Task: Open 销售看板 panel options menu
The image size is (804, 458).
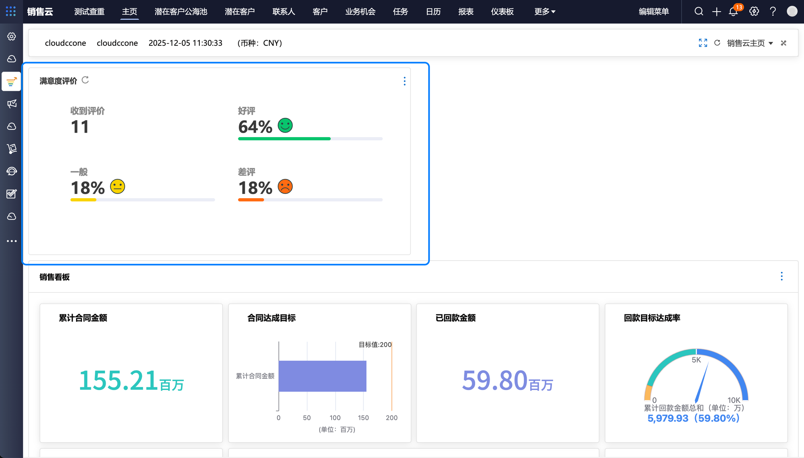Action: click(x=781, y=276)
